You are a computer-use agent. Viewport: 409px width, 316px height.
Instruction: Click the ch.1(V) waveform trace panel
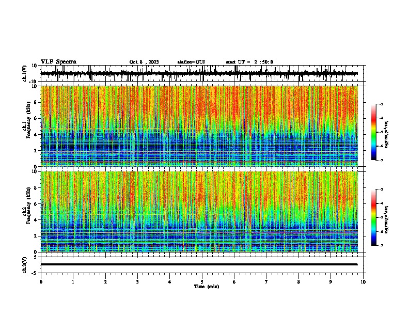point(202,73)
